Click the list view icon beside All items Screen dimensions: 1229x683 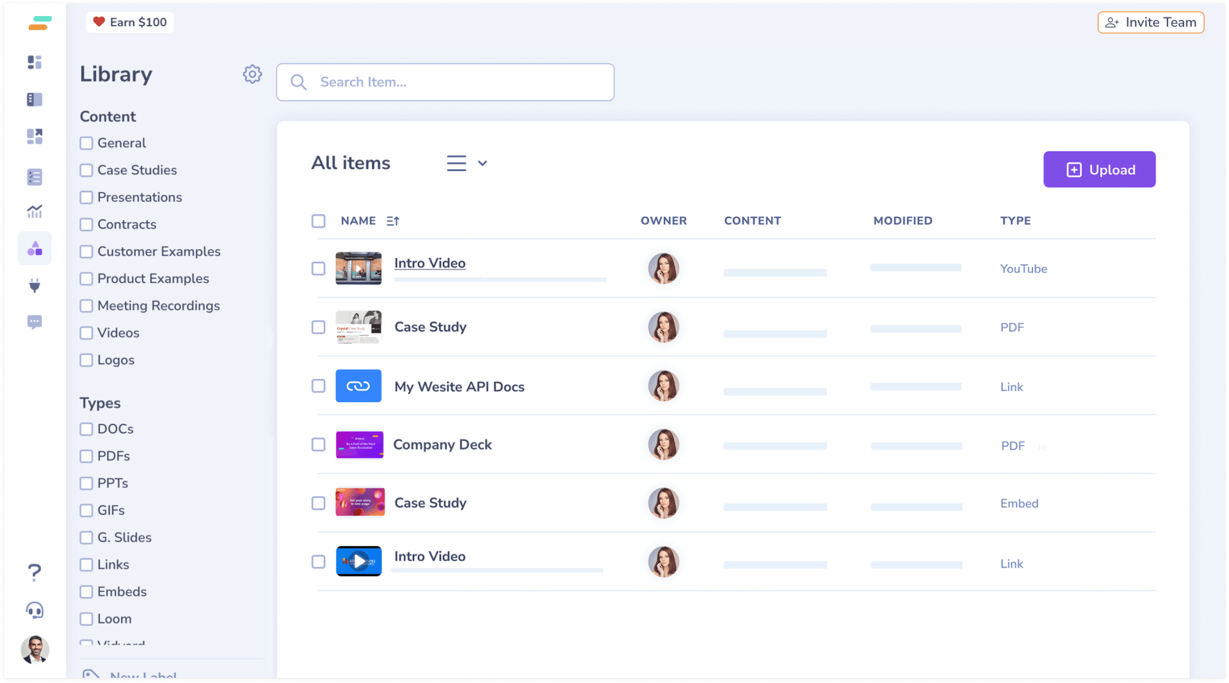coord(456,163)
